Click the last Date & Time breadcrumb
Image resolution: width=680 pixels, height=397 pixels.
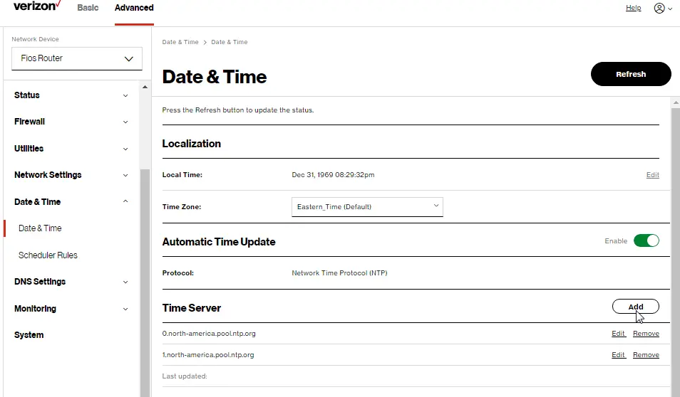click(x=230, y=42)
